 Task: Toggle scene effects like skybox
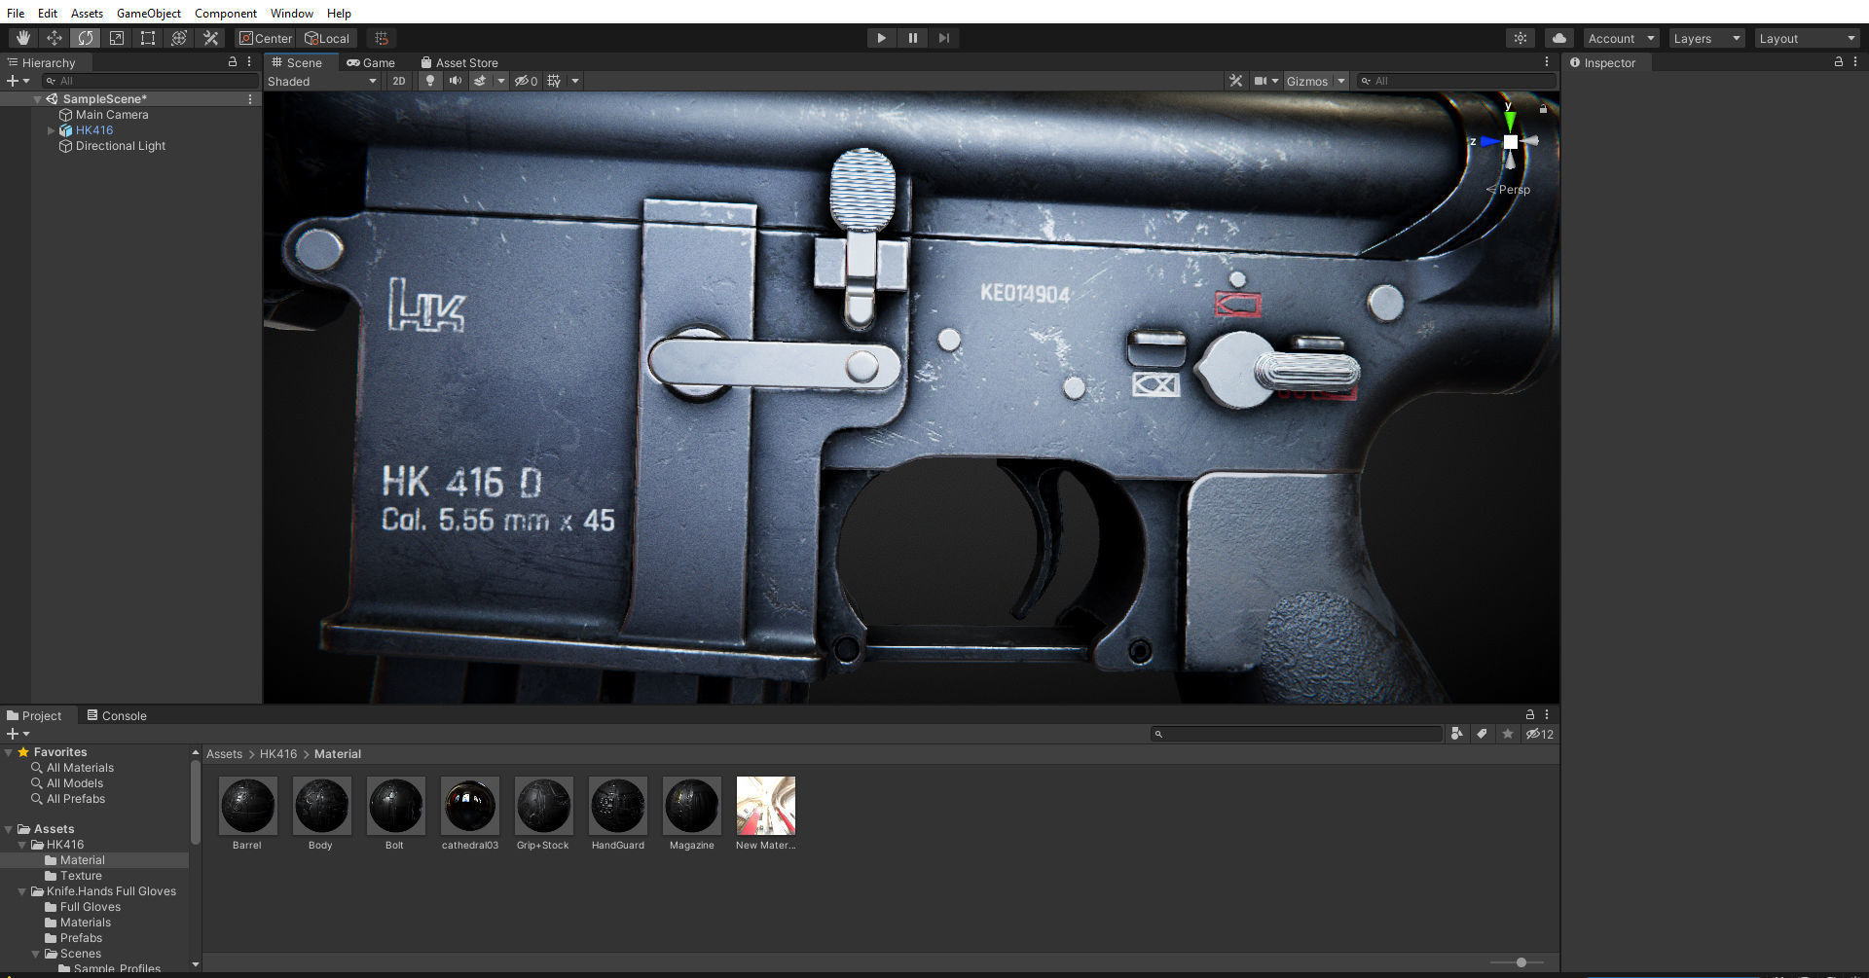click(480, 81)
